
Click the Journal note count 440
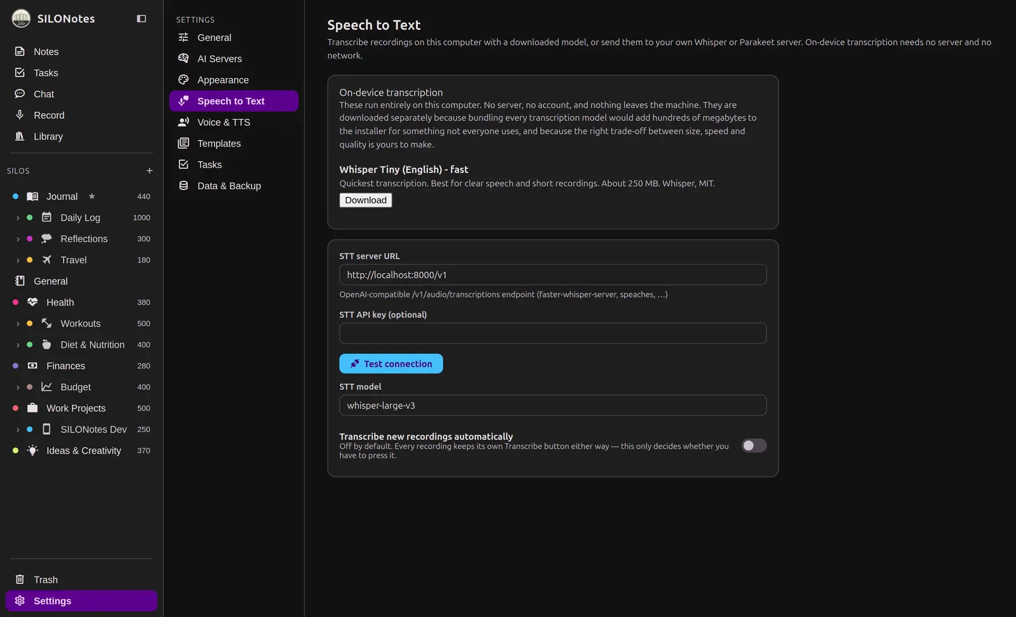point(144,196)
